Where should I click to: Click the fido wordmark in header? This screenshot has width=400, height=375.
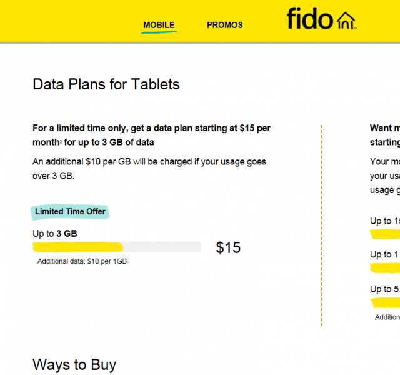click(310, 19)
